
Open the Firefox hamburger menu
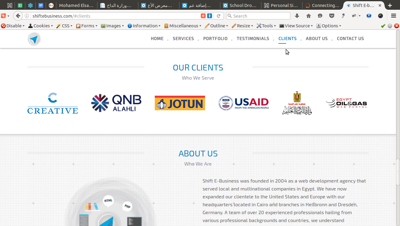coord(393,16)
